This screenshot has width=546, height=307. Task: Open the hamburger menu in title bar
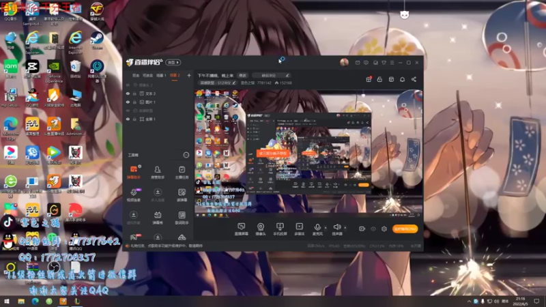tap(392, 63)
